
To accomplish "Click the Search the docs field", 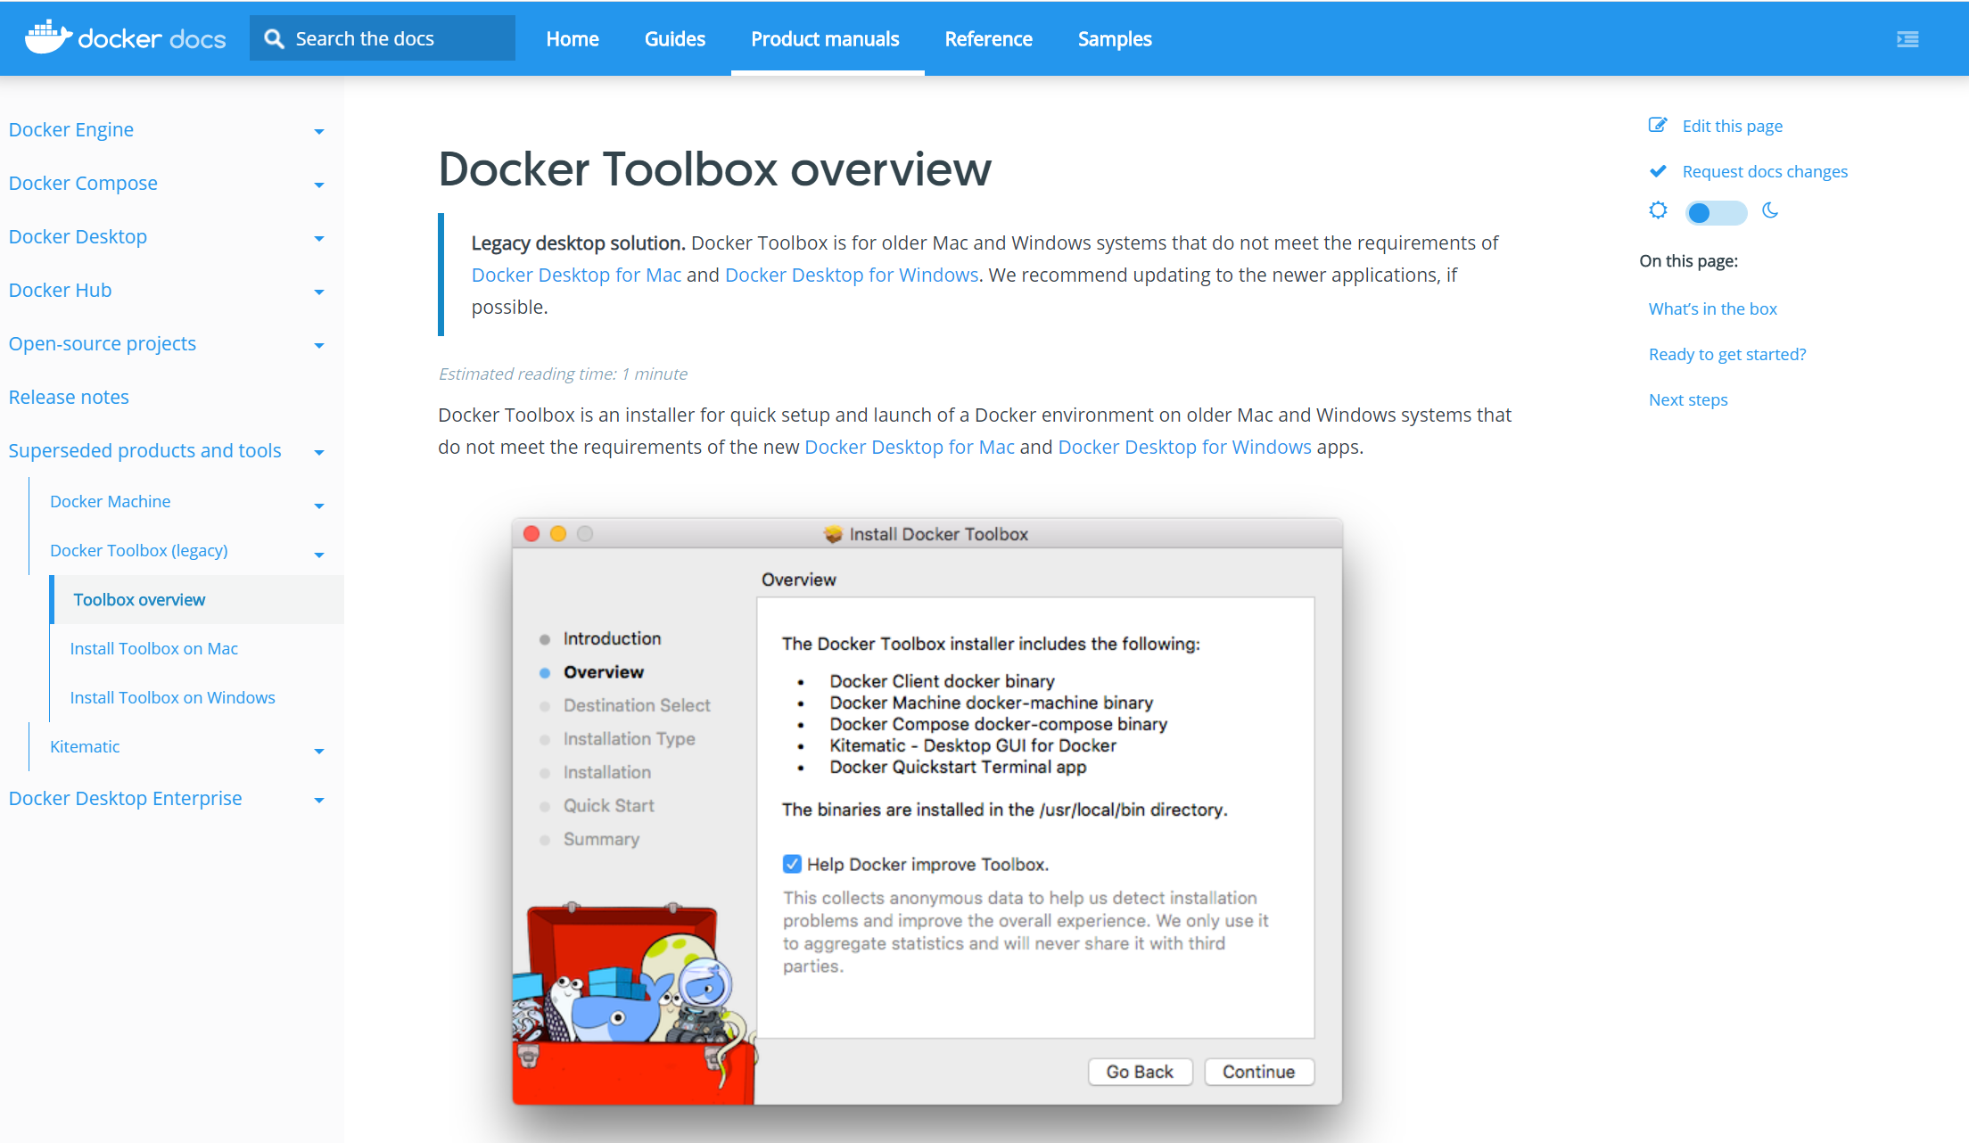I will point(383,38).
